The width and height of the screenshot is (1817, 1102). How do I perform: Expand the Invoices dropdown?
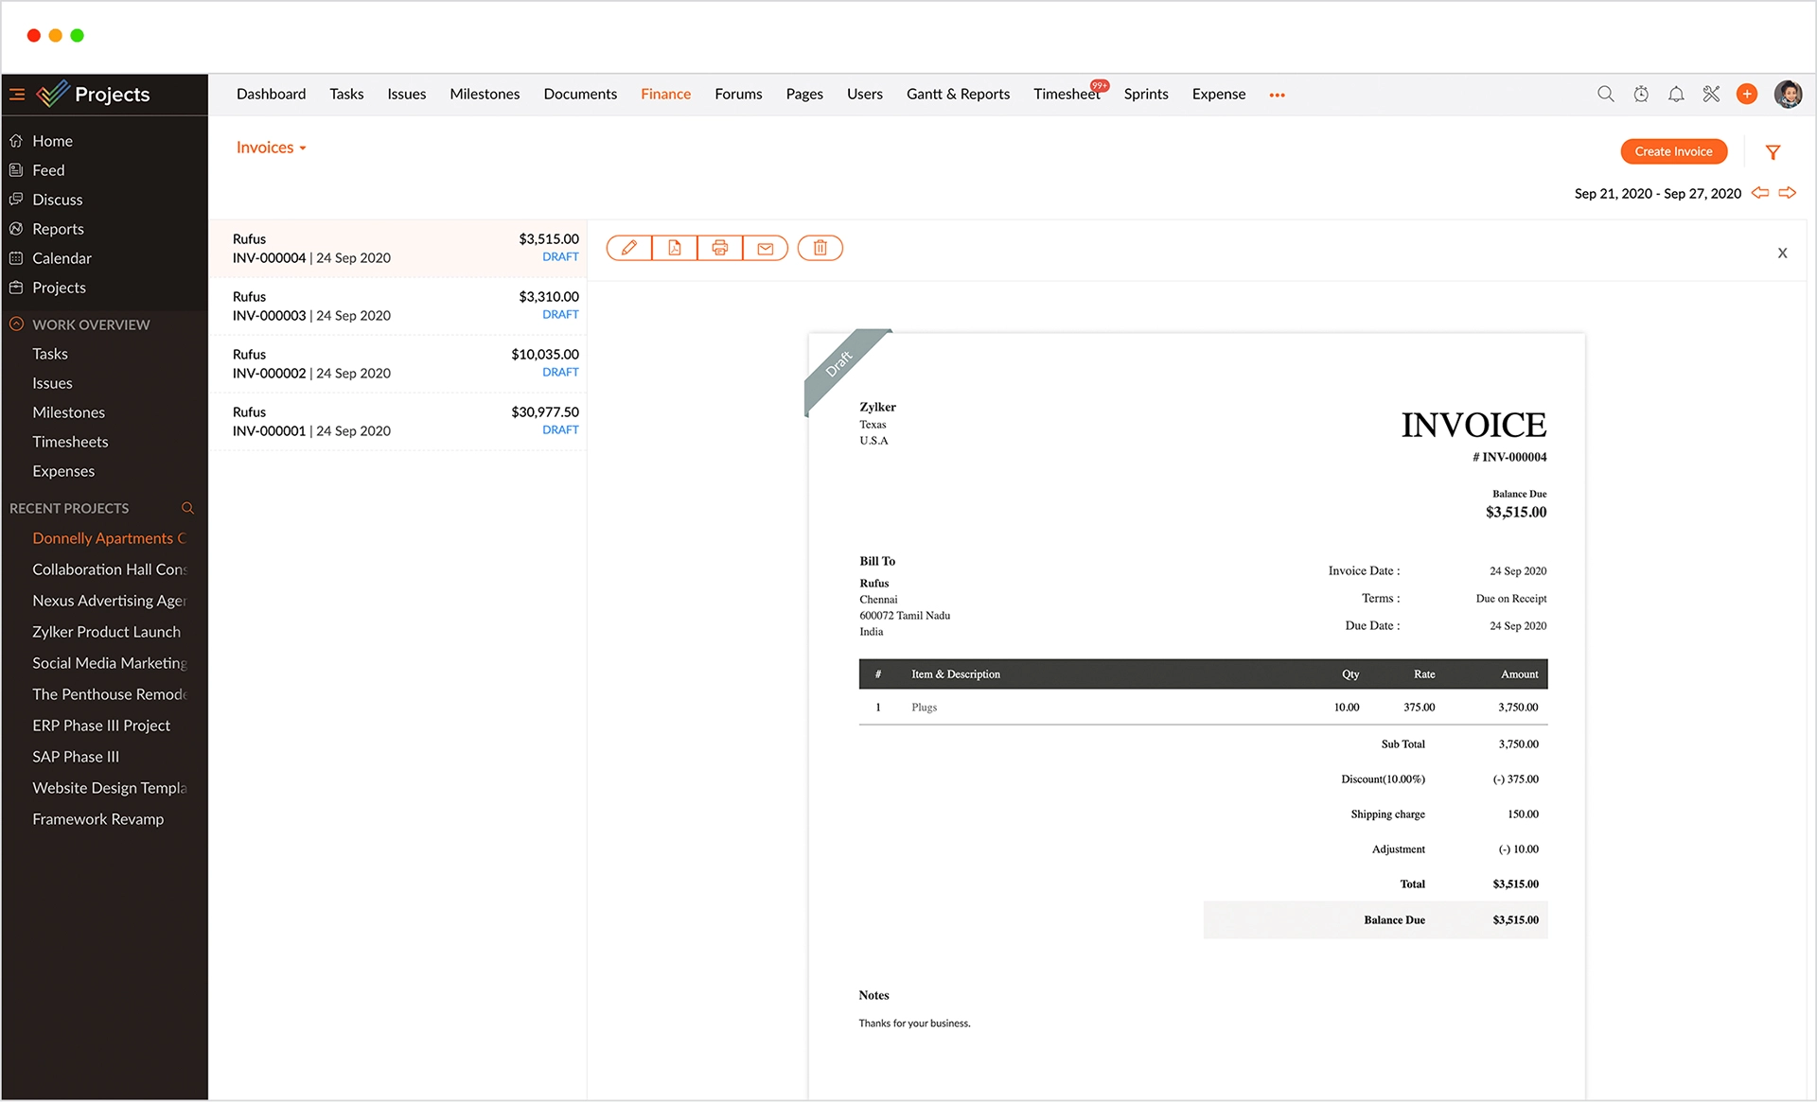pyautogui.click(x=272, y=148)
